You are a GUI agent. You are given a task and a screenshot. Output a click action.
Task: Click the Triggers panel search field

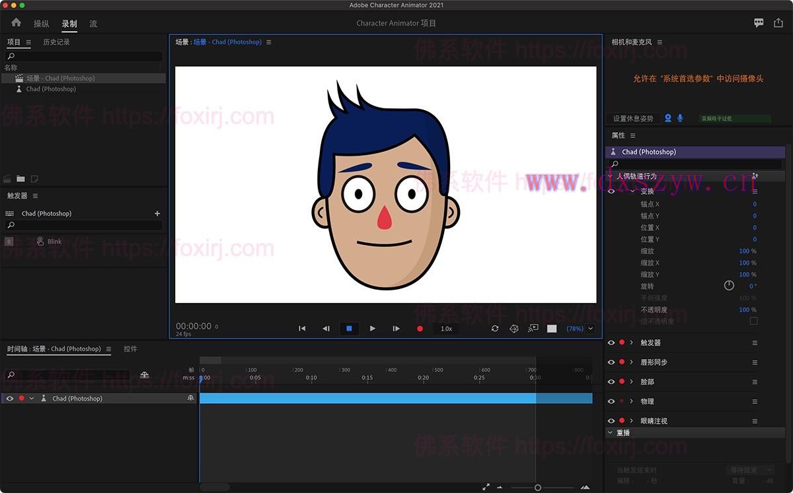[83, 225]
